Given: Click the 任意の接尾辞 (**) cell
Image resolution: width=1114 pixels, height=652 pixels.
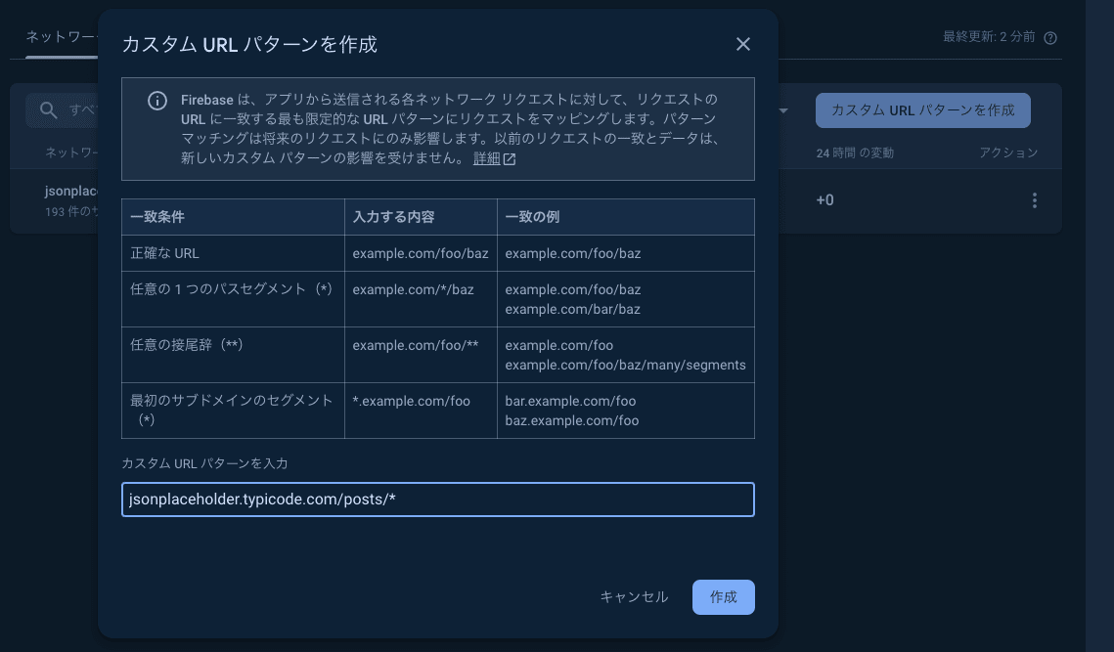Looking at the screenshot, I should pyautogui.click(x=233, y=355).
